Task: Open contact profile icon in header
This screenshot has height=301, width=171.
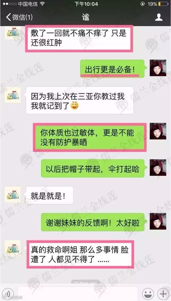Action: 159,17
